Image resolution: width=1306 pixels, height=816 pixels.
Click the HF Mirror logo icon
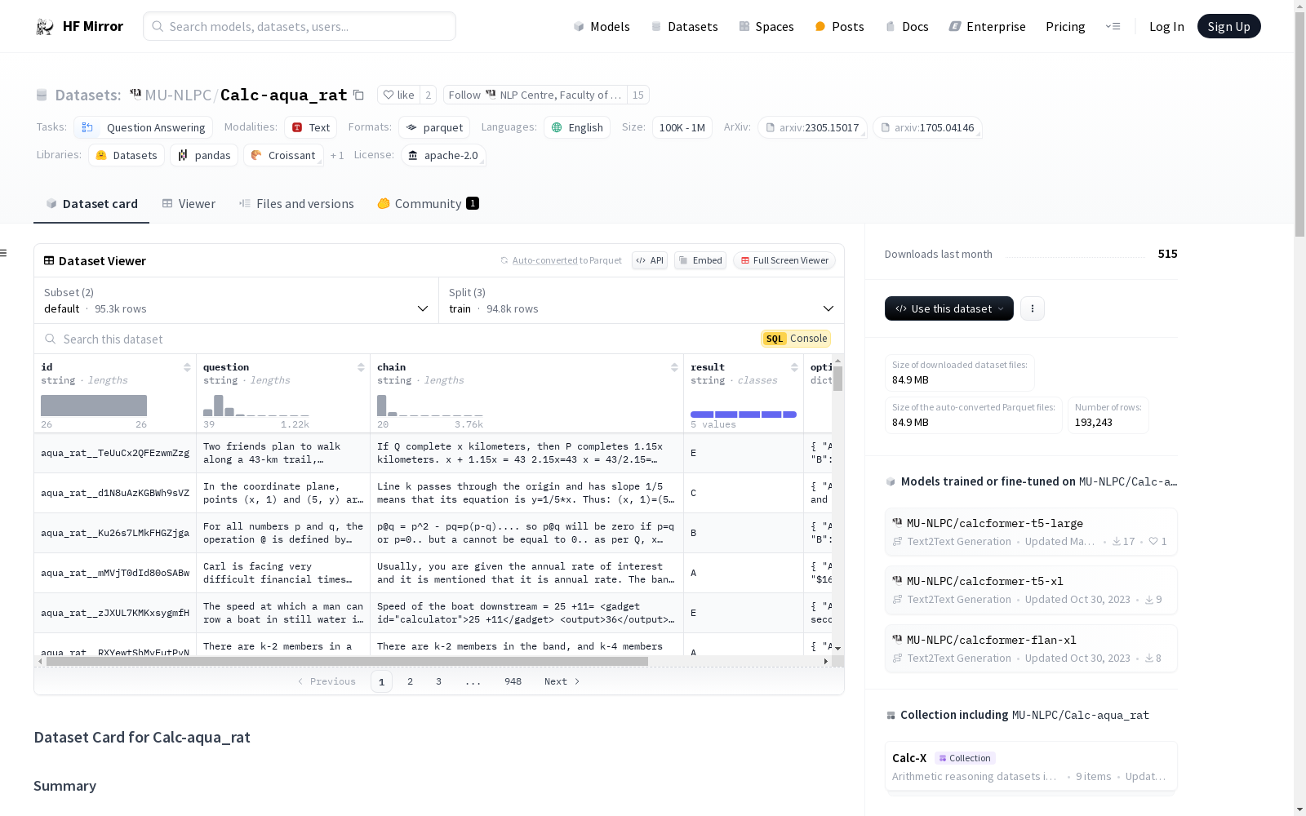pyautogui.click(x=45, y=27)
